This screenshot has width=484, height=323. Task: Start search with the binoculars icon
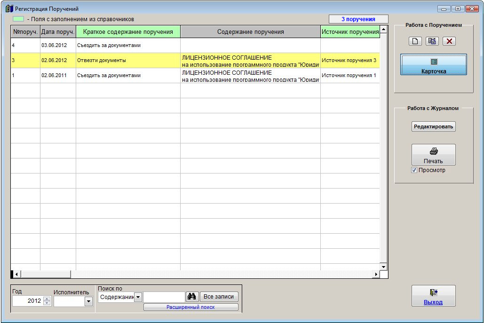pos(191,297)
